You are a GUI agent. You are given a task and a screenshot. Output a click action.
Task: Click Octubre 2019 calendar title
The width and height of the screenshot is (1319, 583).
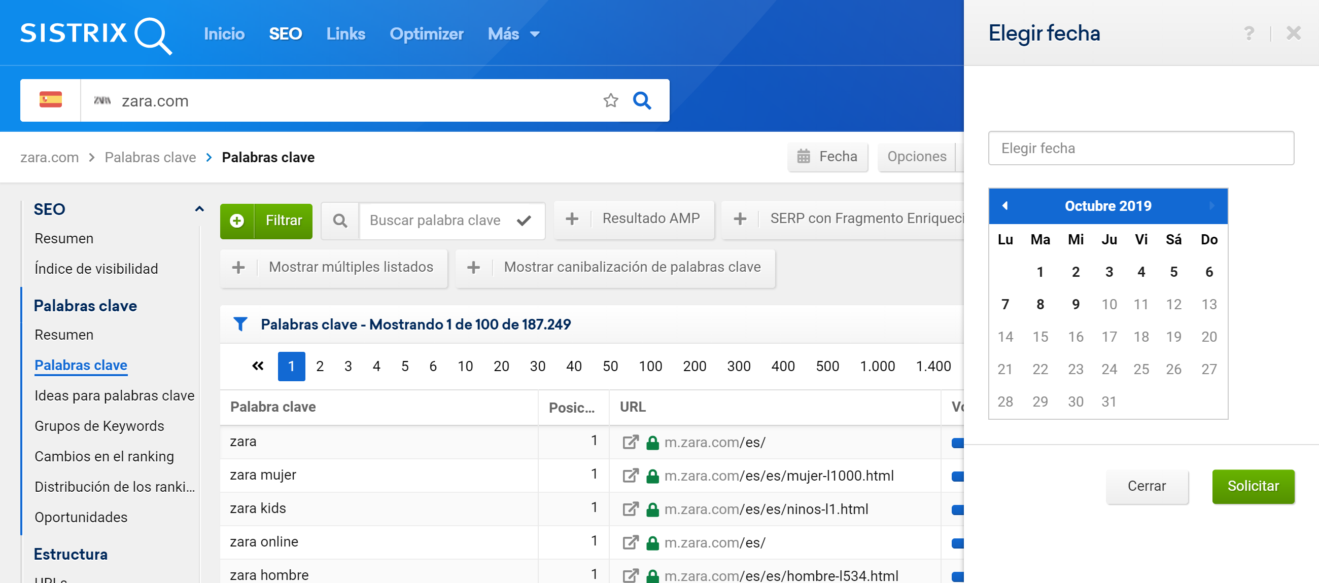1108,206
